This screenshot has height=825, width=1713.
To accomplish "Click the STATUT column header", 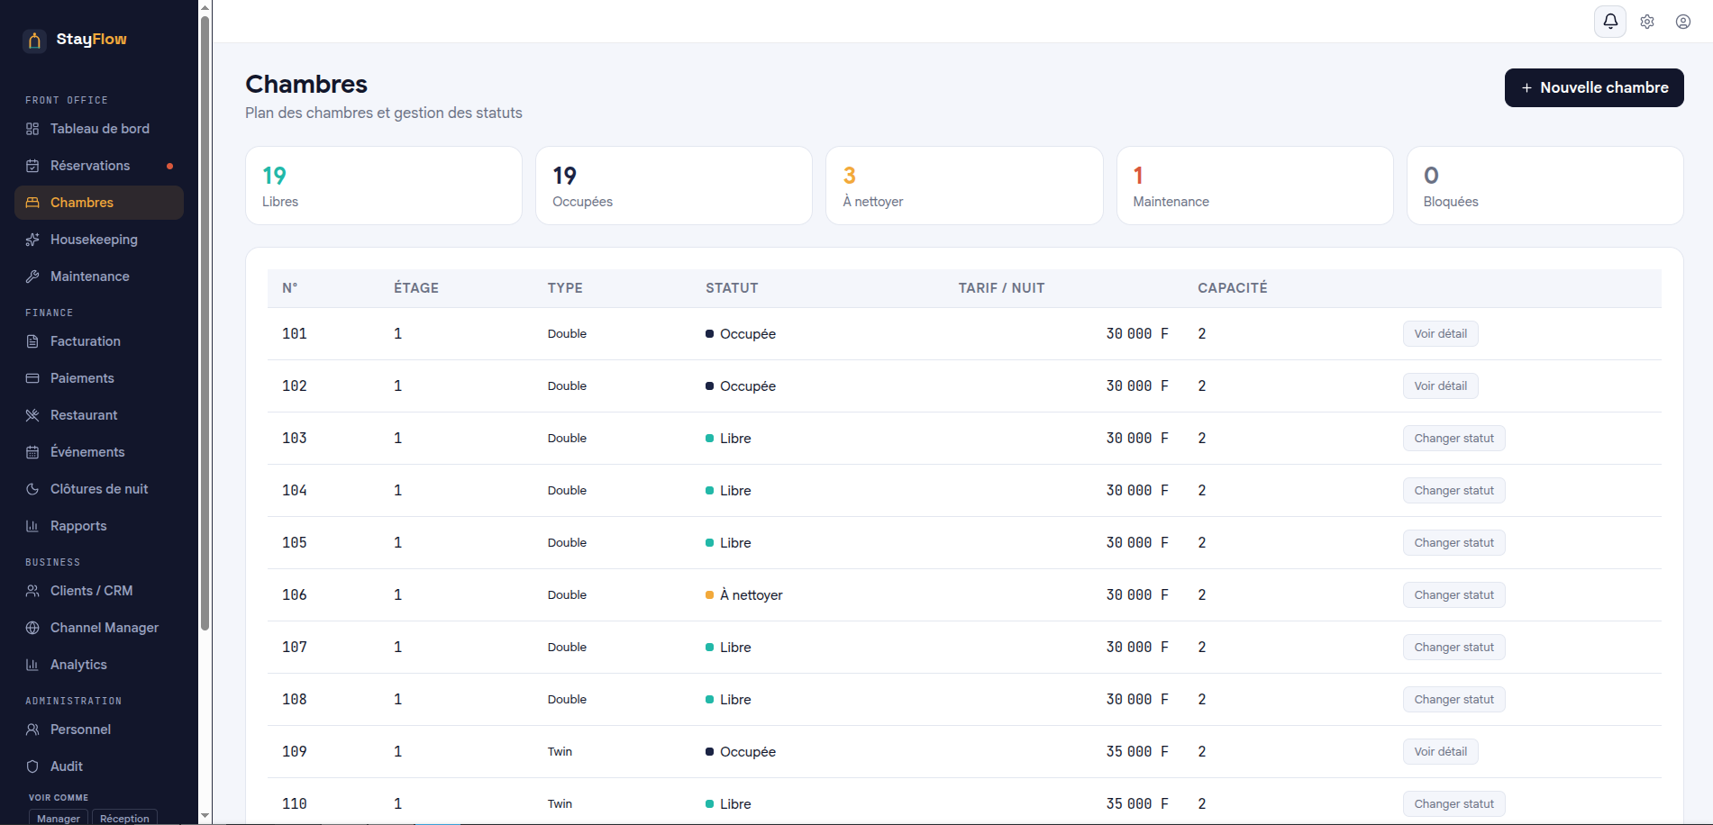I will tap(732, 288).
